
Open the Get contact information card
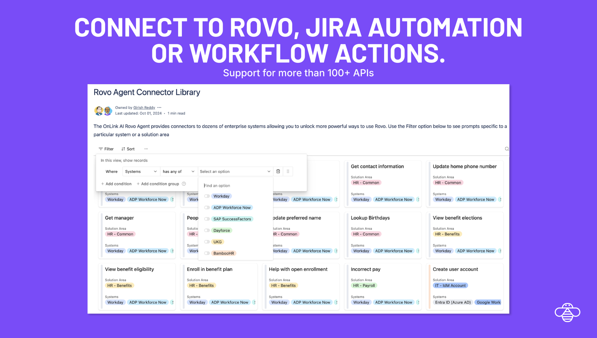383,184
